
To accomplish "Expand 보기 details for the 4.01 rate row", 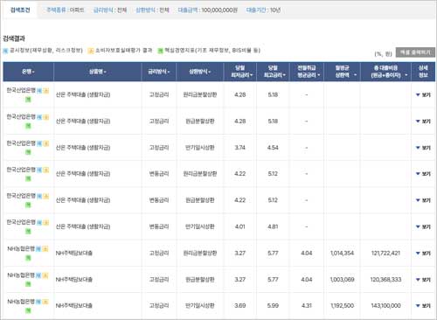I will coord(423,226).
